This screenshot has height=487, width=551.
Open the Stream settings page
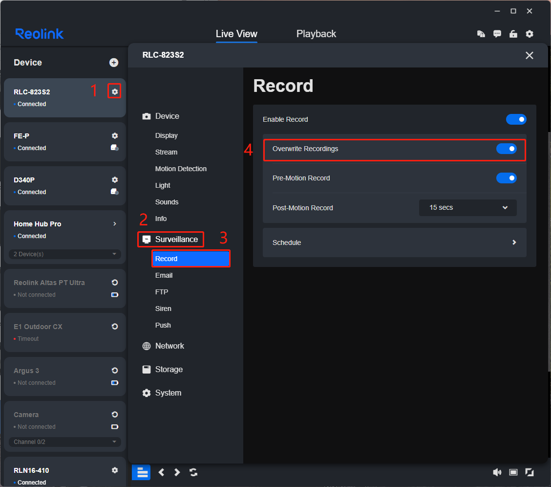(x=166, y=152)
